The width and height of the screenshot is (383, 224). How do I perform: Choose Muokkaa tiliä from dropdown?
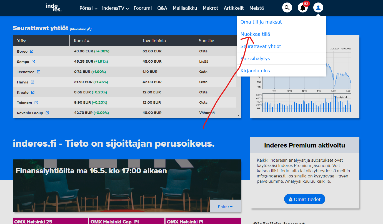coord(282,34)
